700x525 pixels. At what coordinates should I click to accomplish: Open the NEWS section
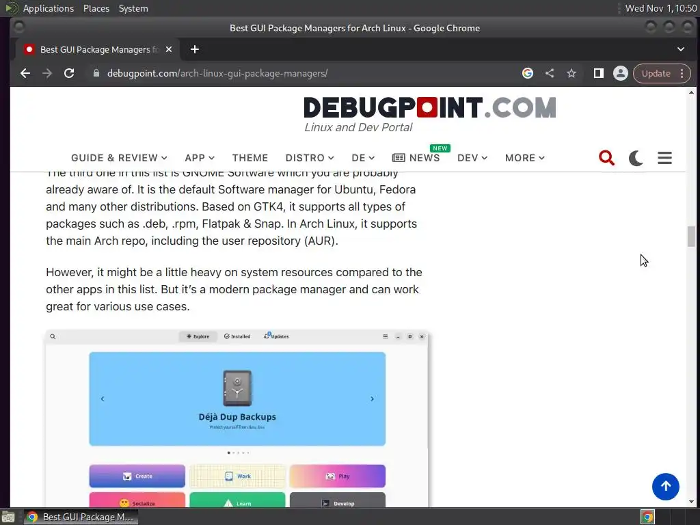tap(416, 158)
